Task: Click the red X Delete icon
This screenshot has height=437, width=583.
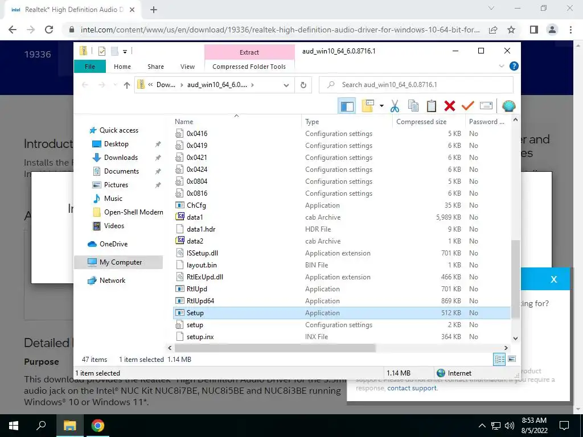Action: [x=450, y=106]
